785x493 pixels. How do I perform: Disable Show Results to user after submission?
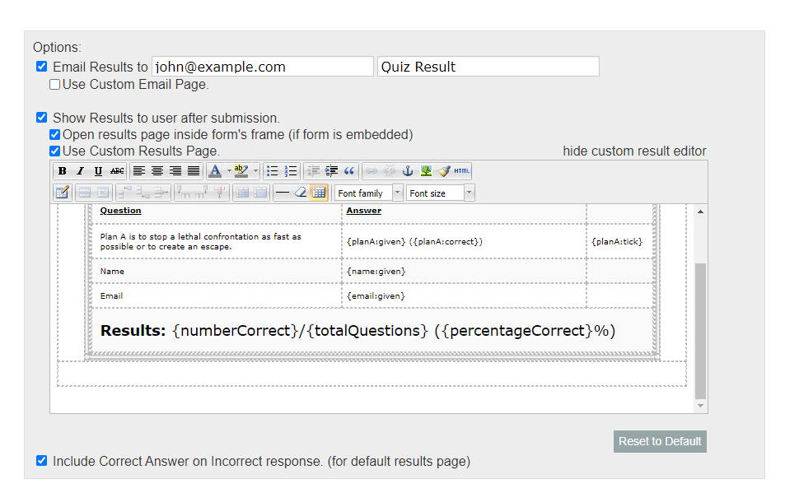[x=41, y=117]
